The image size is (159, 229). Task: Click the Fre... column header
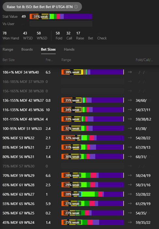click(x=49, y=60)
